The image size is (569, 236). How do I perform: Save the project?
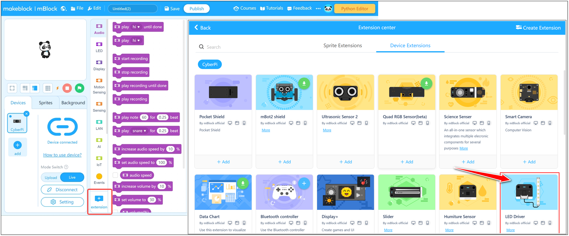(x=172, y=9)
